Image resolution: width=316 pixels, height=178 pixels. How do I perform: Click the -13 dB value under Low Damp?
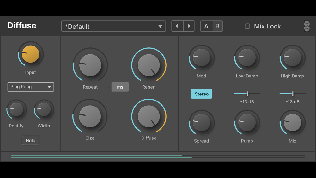pyautogui.click(x=247, y=102)
